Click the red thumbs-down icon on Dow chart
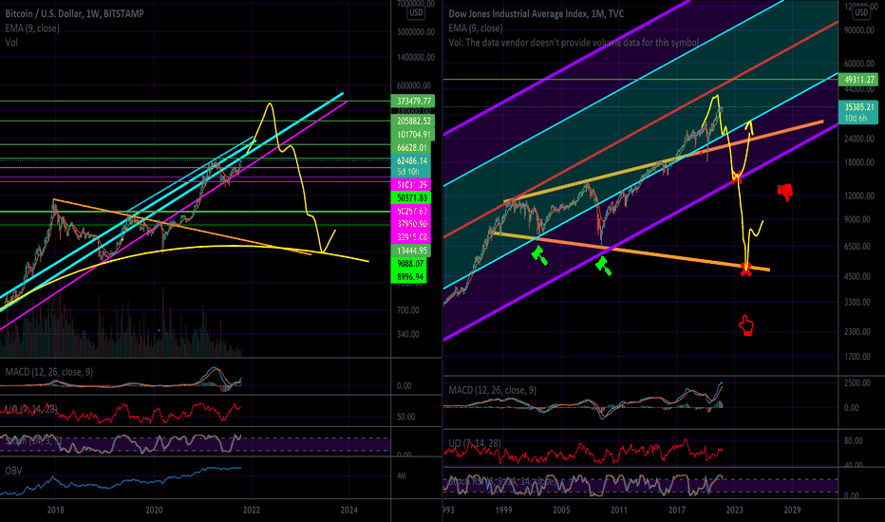This screenshot has width=885, height=522. [785, 193]
